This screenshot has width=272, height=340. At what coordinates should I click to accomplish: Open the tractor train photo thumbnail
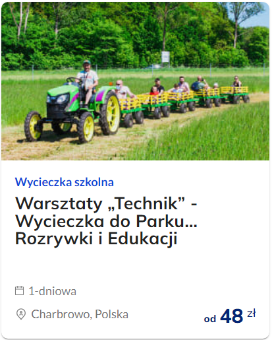[x=135, y=81]
